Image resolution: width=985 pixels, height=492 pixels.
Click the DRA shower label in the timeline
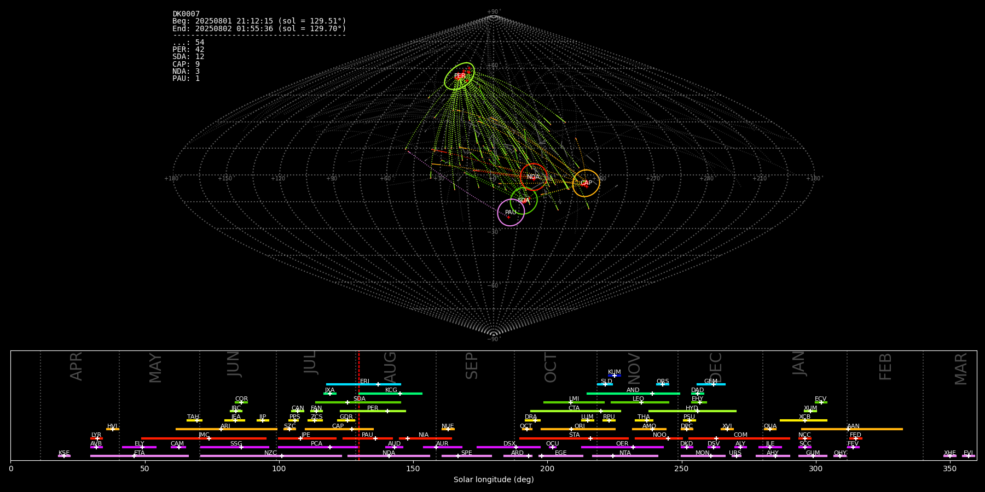click(x=531, y=417)
